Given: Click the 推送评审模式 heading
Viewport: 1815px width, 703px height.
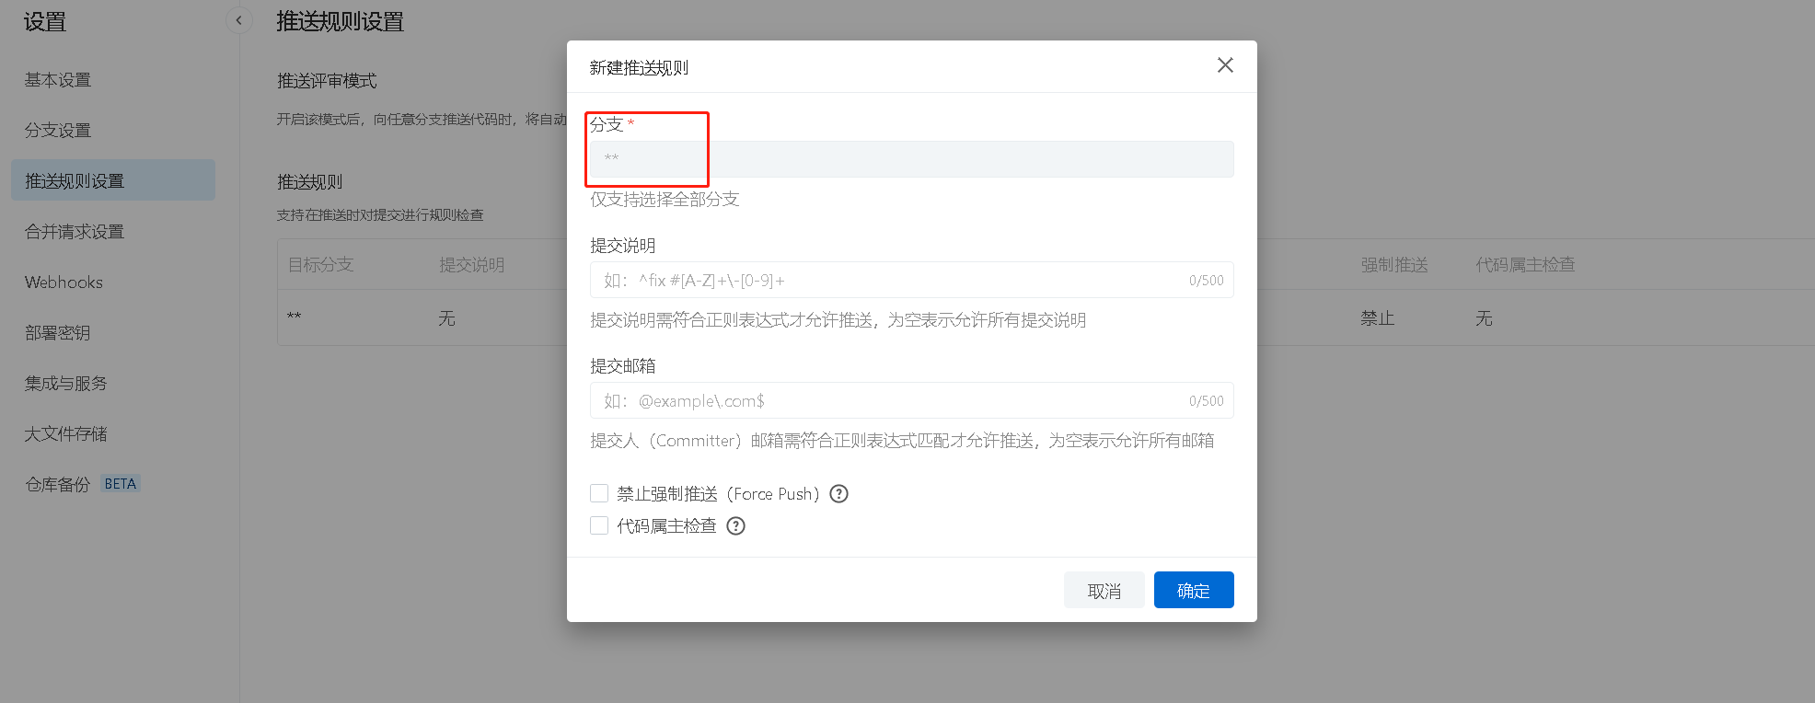Looking at the screenshot, I should (x=327, y=81).
